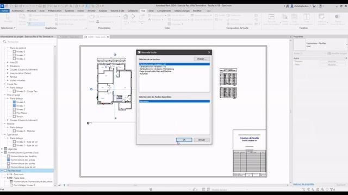
Task: Expand the Vues 3D tree node
Action: pyautogui.click(x=8, y=62)
